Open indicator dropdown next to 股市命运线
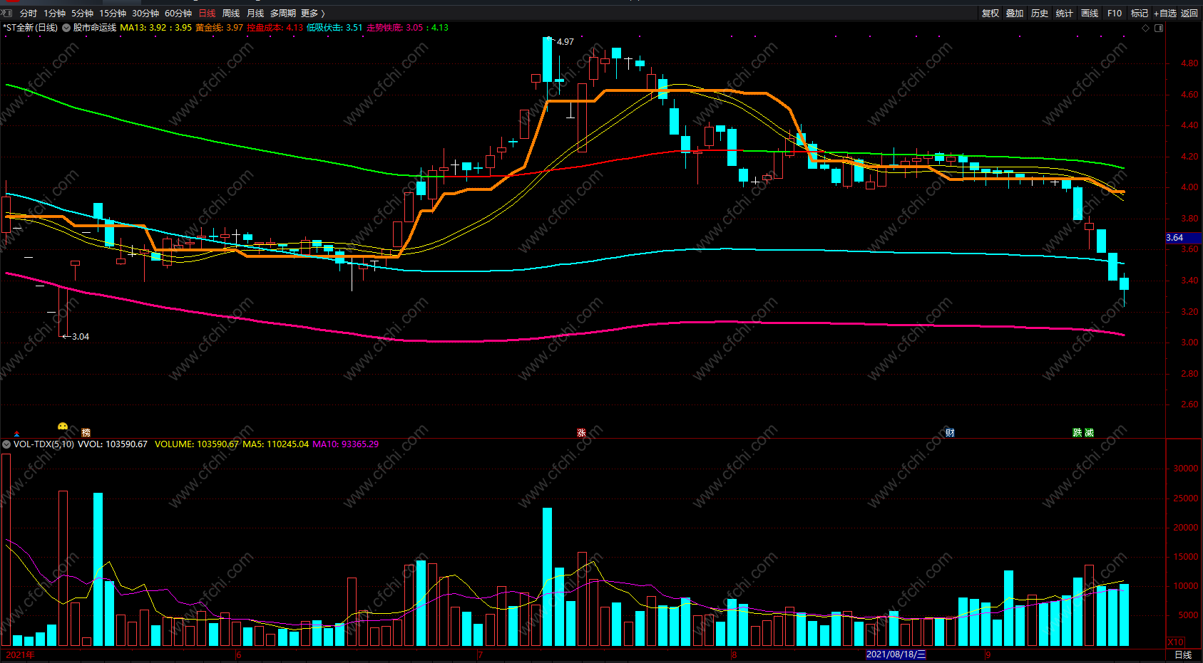This screenshot has height=663, width=1203. [66, 28]
